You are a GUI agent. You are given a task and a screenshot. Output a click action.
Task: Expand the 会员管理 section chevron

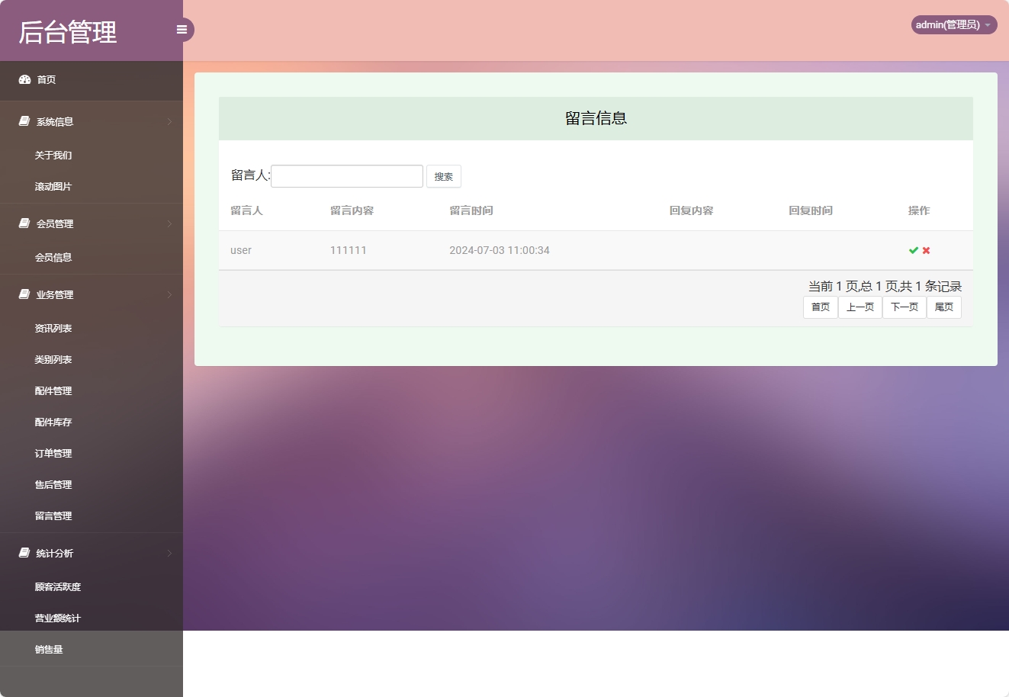coord(169,223)
